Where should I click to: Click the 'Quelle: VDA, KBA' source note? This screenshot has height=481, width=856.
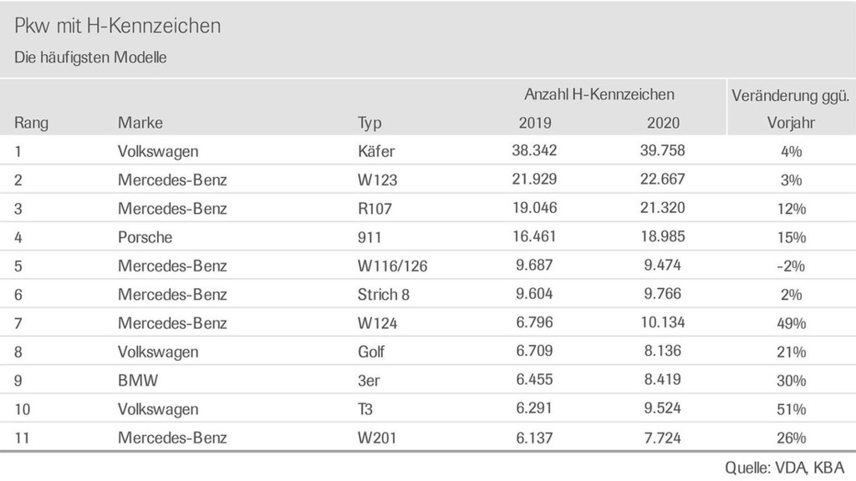click(x=784, y=468)
